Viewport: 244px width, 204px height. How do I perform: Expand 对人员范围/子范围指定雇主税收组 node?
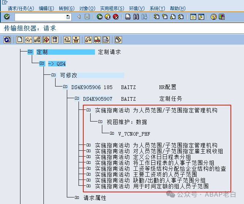point(88,151)
